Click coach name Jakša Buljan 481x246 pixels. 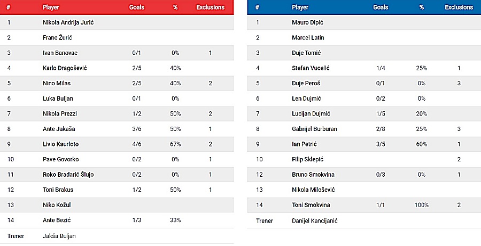coord(59,235)
